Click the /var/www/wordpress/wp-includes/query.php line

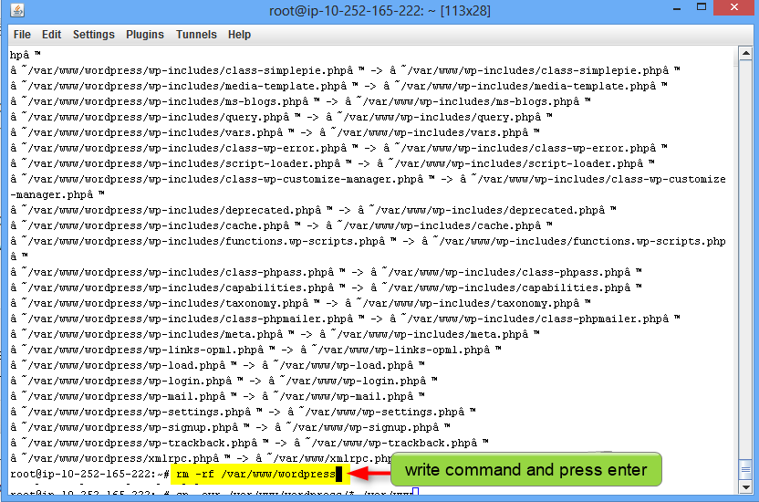pyautogui.click(x=281, y=117)
